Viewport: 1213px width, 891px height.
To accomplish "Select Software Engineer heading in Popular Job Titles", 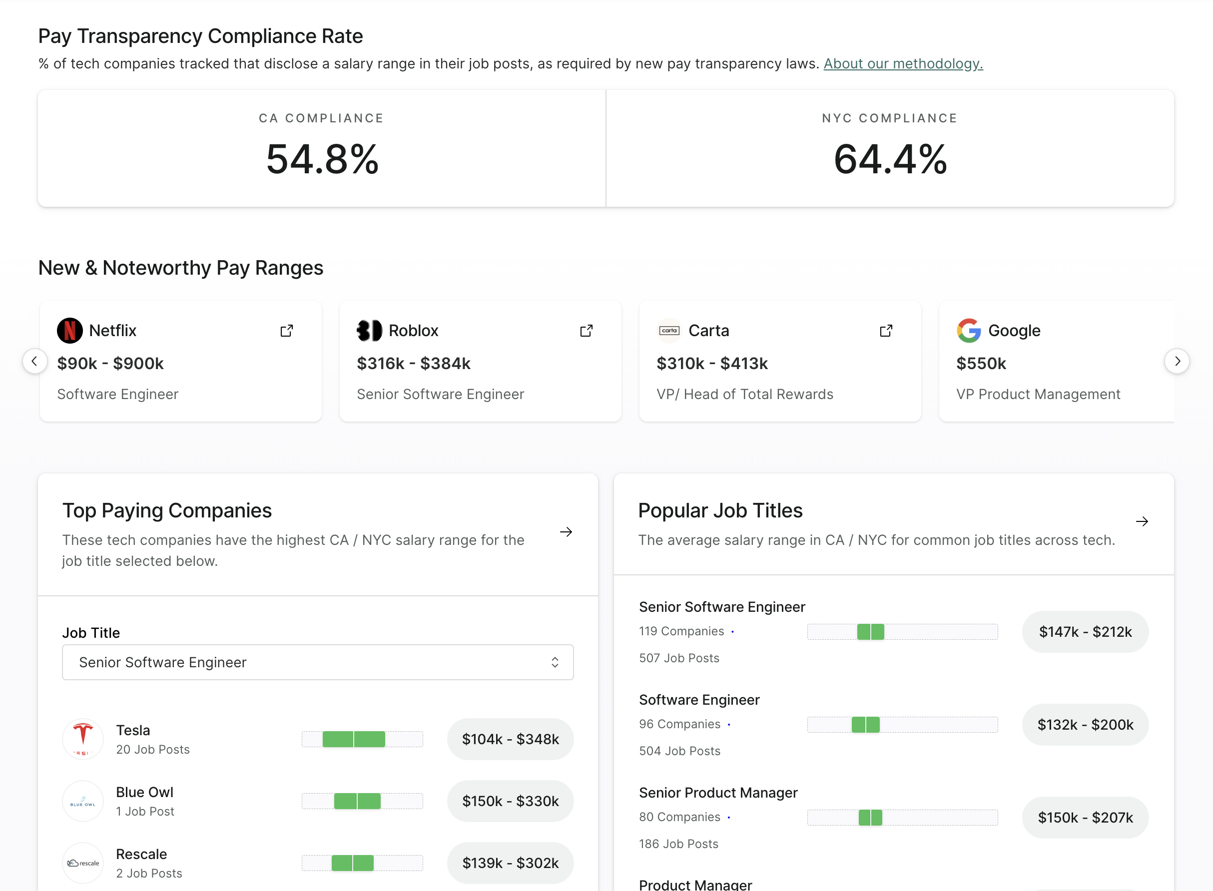I will point(699,700).
